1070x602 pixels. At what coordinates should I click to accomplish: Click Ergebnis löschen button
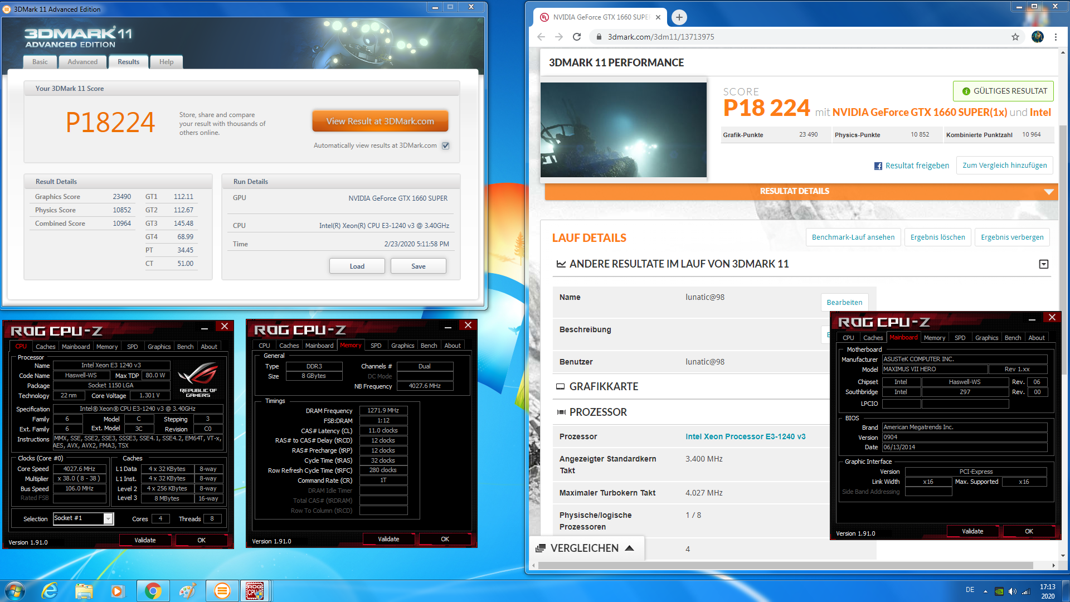[x=938, y=237]
